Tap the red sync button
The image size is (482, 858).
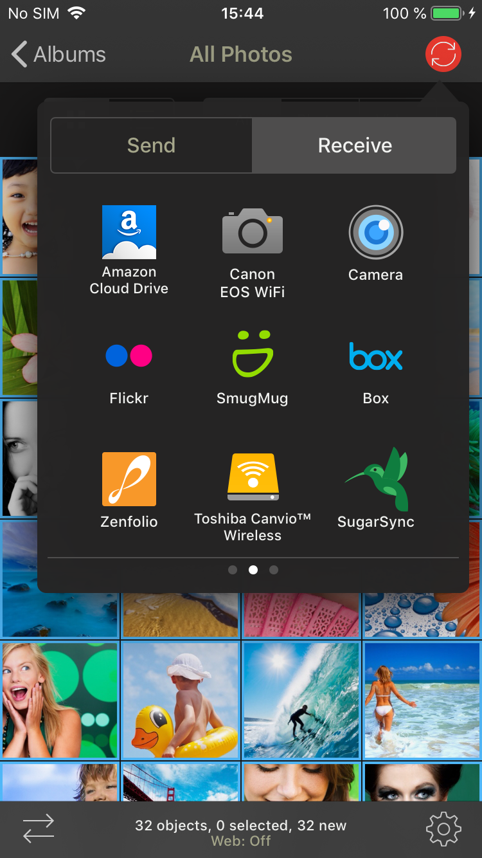click(443, 54)
